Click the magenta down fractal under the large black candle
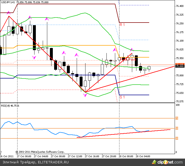Screen dimensions: 185x166 [x=34, y=57]
